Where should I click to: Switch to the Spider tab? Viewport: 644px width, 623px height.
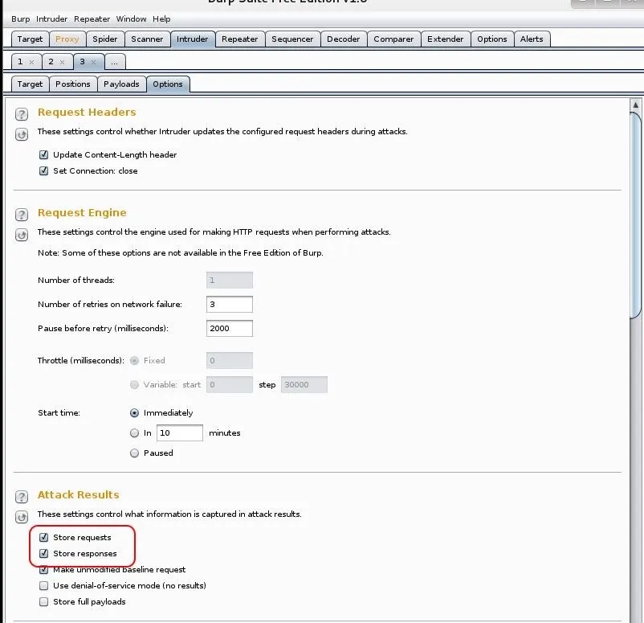(105, 39)
